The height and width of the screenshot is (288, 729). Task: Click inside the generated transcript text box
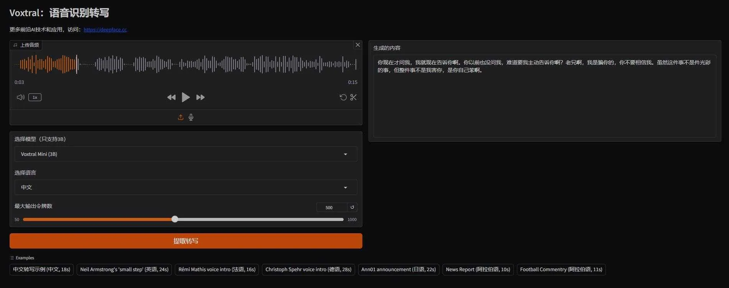(545, 100)
